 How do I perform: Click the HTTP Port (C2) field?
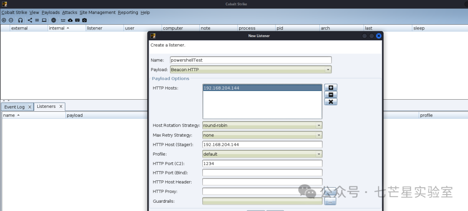click(262, 163)
